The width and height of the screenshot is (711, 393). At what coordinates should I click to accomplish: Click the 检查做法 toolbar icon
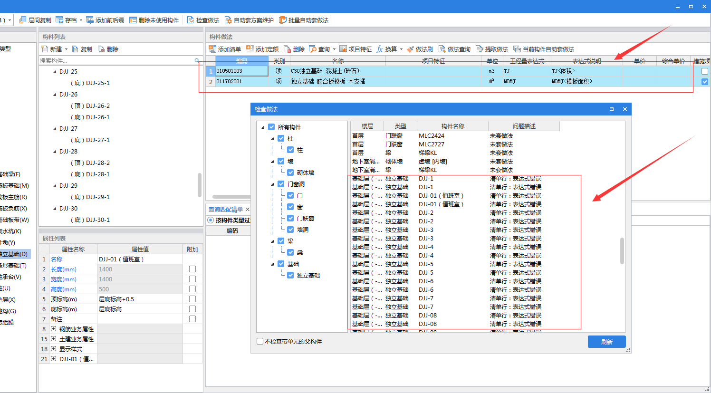191,20
